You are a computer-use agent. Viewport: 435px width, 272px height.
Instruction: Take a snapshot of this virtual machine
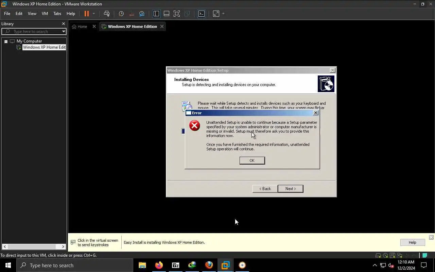point(121,14)
